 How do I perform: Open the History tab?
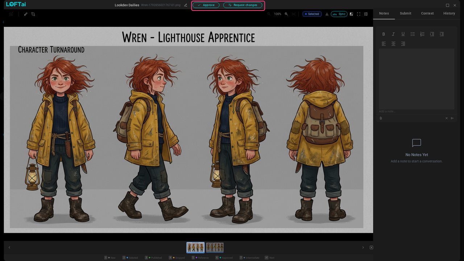point(449,13)
